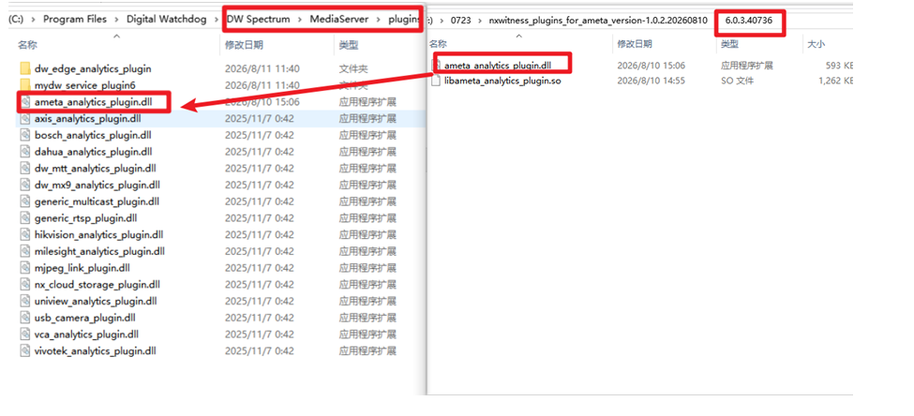
Task: Click the dw_mtt_analytics_plugin.dll file icon
Action: point(24,169)
